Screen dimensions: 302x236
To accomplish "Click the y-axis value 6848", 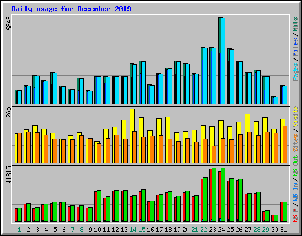I will [9, 24].
